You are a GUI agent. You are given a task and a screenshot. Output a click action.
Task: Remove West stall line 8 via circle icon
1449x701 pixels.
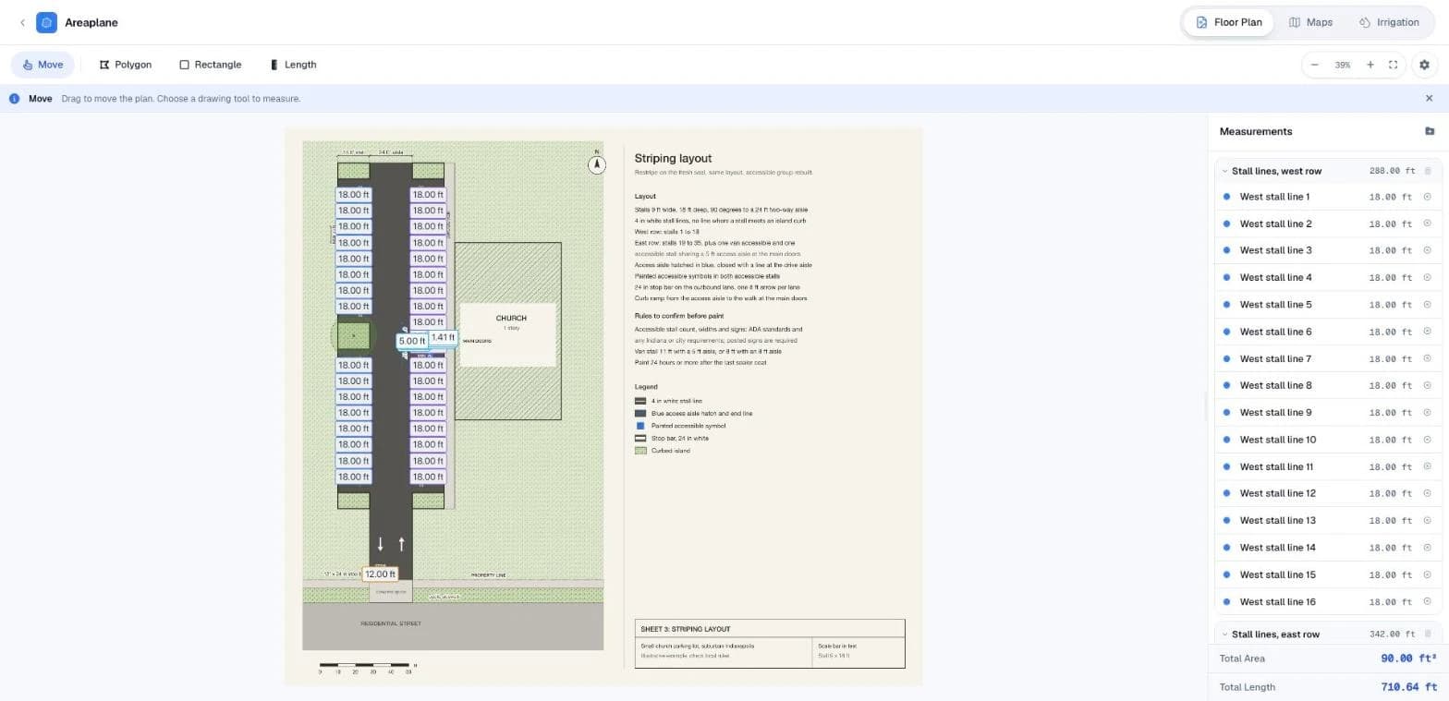[x=1427, y=385]
